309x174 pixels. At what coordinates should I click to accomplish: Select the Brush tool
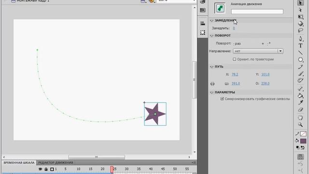point(300,73)
